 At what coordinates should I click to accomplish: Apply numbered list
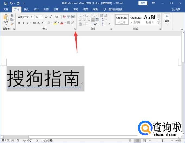(x=87, y=15)
